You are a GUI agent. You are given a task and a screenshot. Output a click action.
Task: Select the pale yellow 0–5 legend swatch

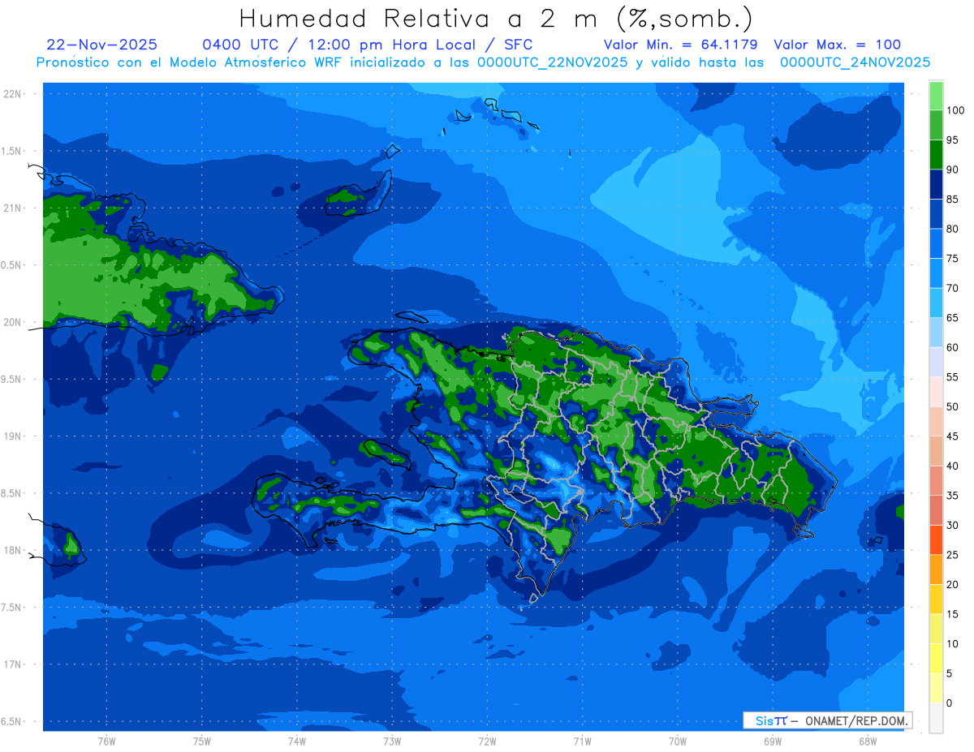tap(936, 687)
